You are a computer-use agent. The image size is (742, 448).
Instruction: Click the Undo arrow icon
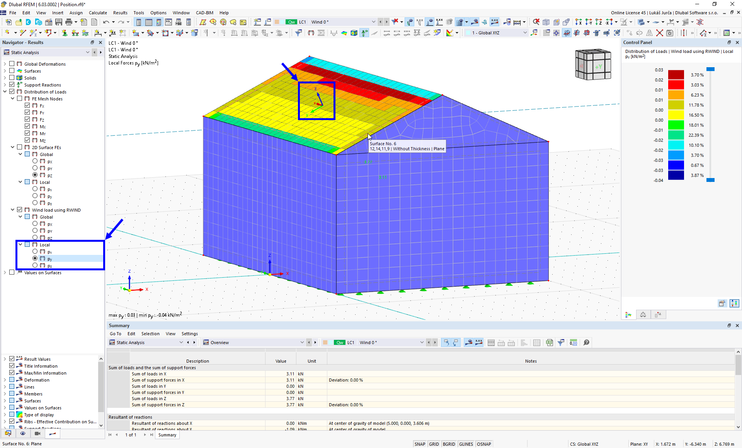click(106, 22)
